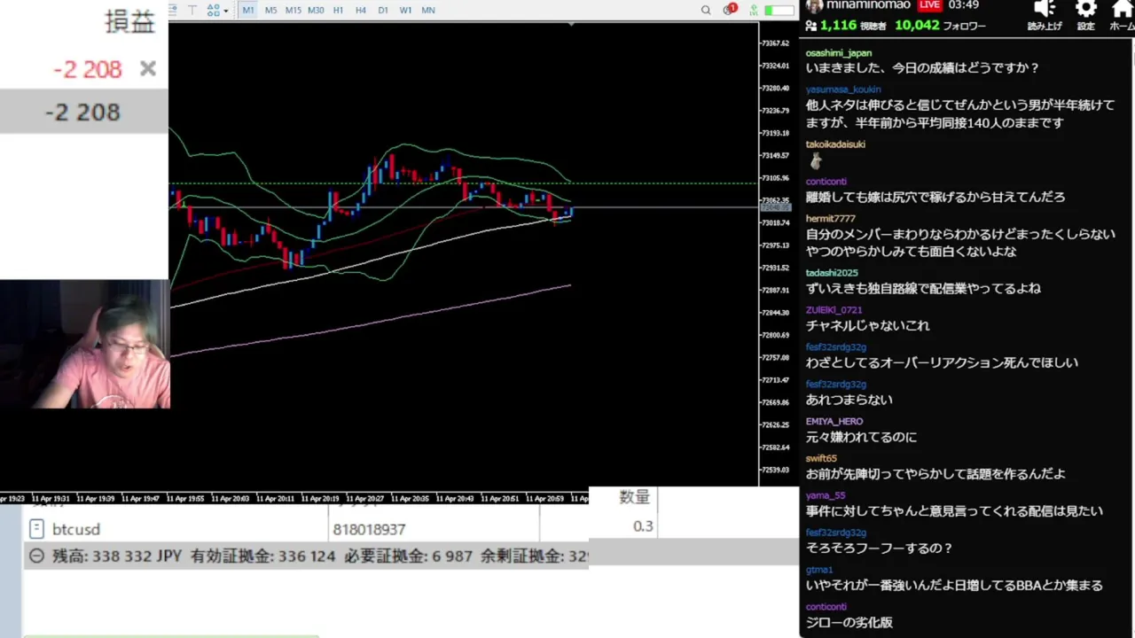The width and height of the screenshot is (1135, 638).
Task: Open commenter gtma1 profile
Action: [819, 570]
